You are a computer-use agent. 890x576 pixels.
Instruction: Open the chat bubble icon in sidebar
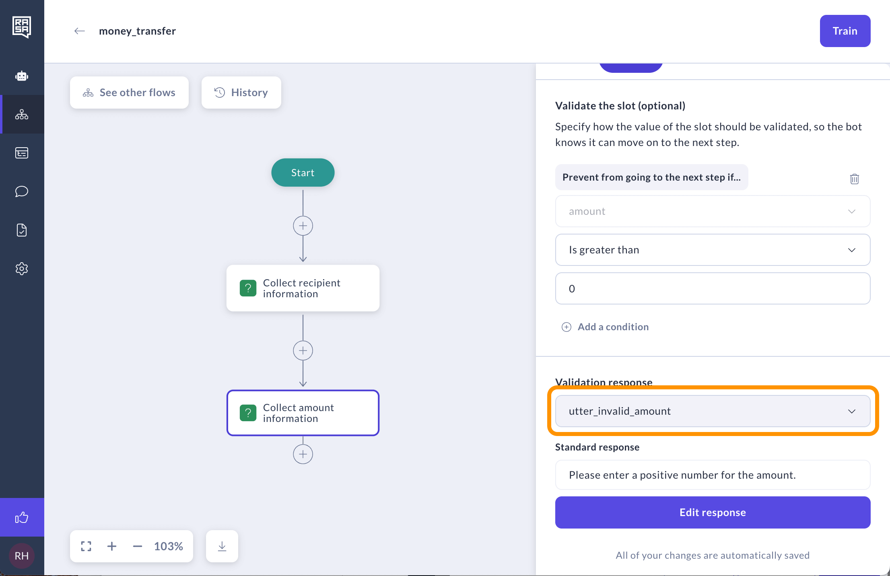point(22,191)
